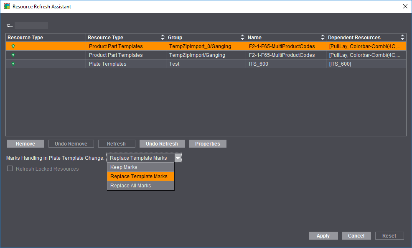Click the green icon in the second Product Part Templates row
Image resolution: width=412 pixels, height=248 pixels.
tap(13, 55)
